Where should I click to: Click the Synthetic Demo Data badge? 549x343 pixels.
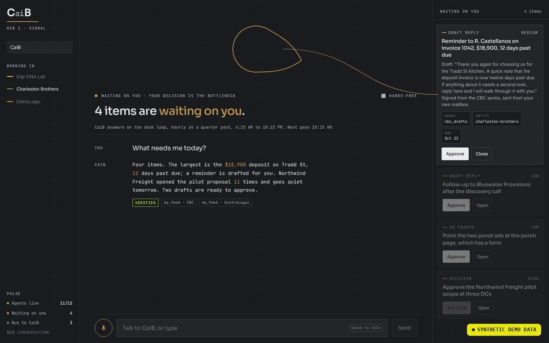click(504, 330)
